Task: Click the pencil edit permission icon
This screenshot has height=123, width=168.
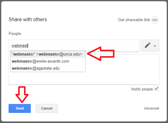Action: point(148,45)
